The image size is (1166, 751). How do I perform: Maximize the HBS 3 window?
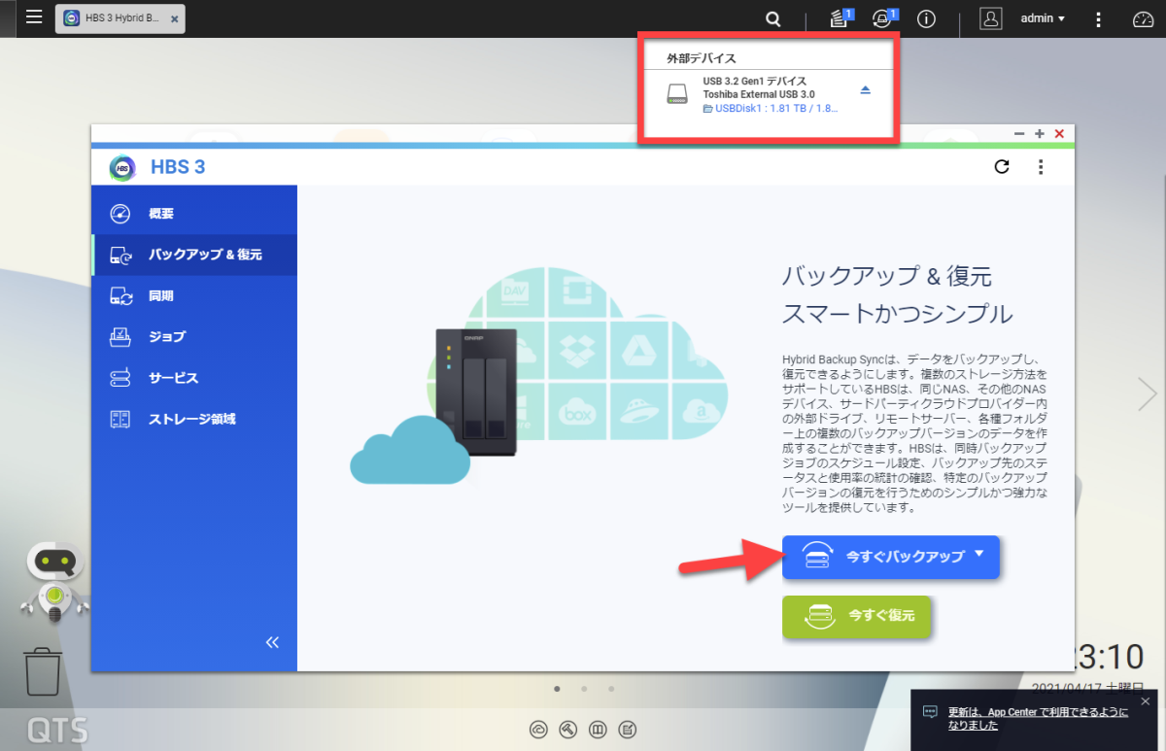click(1040, 133)
